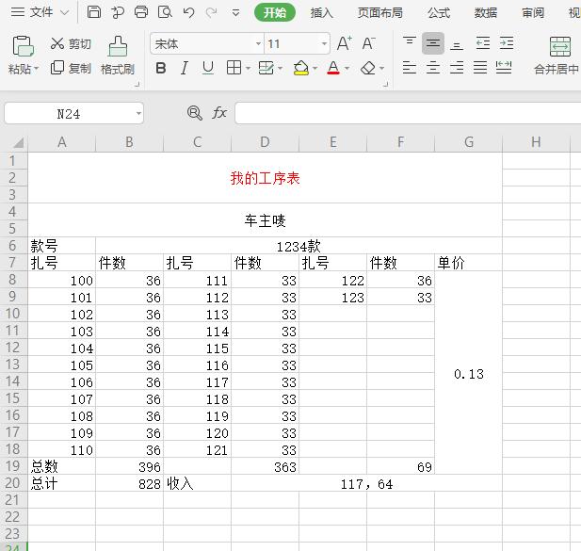The height and width of the screenshot is (551, 581).
Task: Click the Merge and Center icon
Action: (x=559, y=46)
